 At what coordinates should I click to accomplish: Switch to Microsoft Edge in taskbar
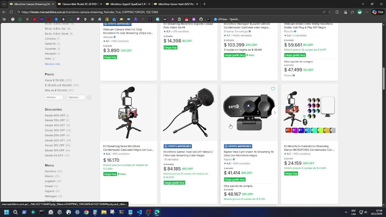[157, 212]
